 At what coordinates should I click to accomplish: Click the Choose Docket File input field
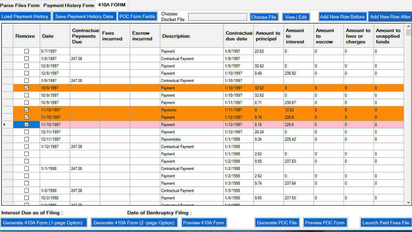click(x=217, y=16)
